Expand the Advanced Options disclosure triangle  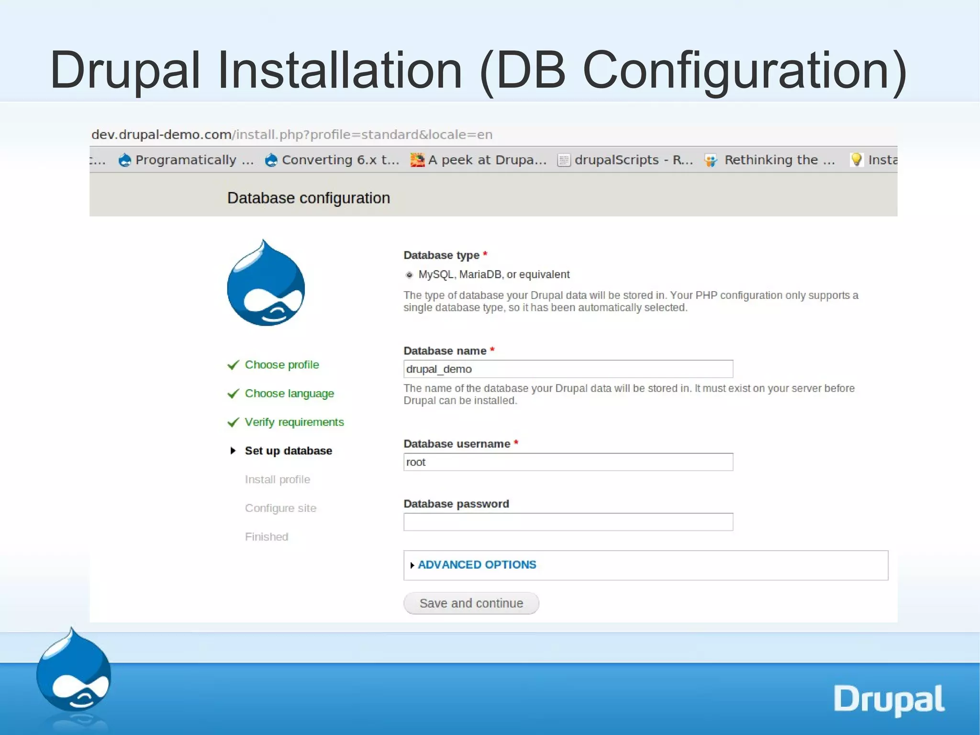[x=412, y=565]
